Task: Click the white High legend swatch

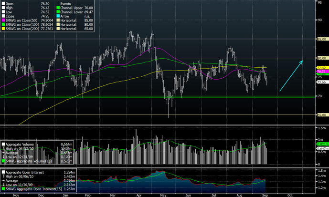Action: pos(3,8)
